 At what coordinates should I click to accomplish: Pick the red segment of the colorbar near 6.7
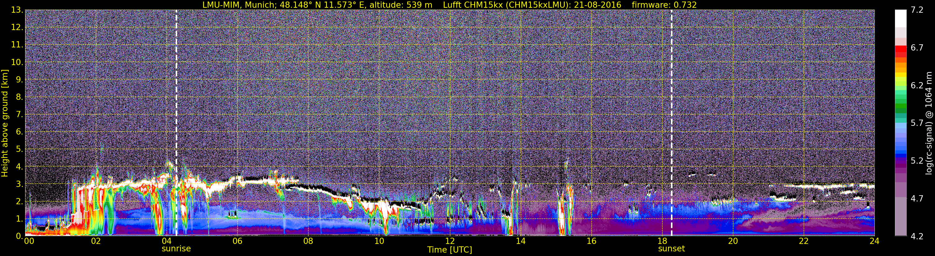[x=901, y=49]
